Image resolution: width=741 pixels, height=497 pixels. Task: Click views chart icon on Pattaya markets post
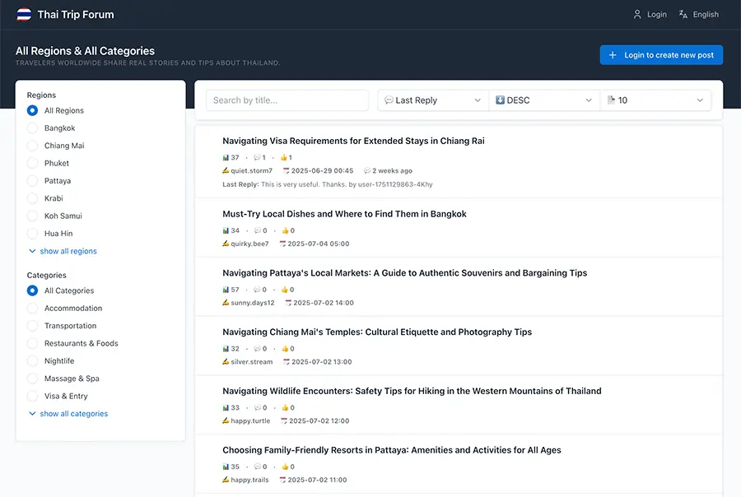pyautogui.click(x=226, y=290)
